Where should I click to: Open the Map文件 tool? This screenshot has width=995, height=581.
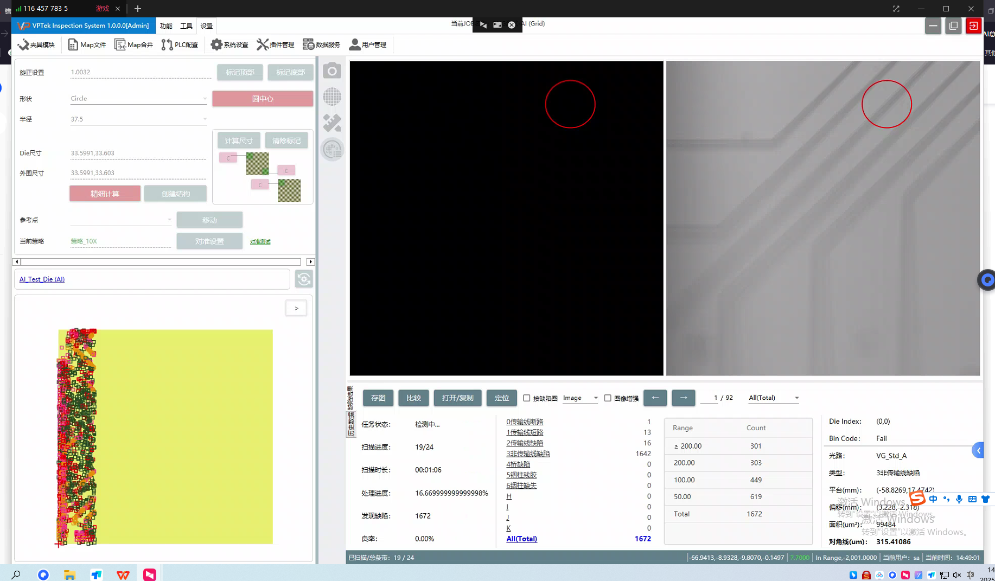[87, 44]
